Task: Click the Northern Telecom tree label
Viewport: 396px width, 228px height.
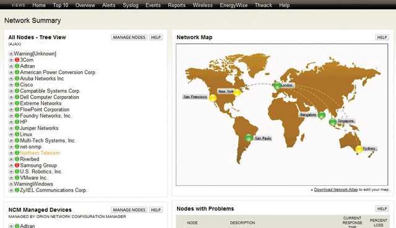Action: pos(40,153)
